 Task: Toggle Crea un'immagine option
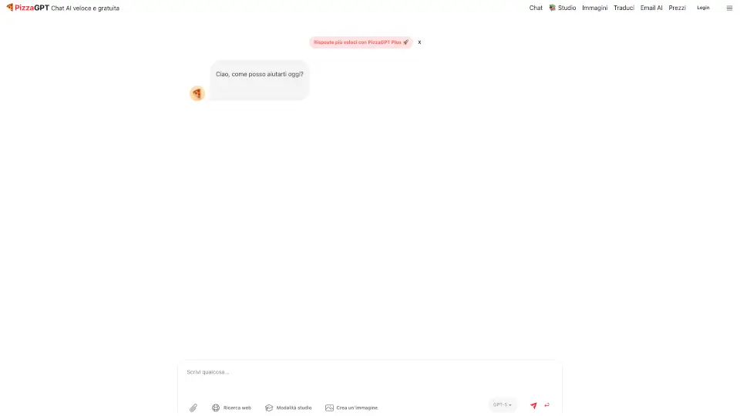pyautogui.click(x=351, y=408)
